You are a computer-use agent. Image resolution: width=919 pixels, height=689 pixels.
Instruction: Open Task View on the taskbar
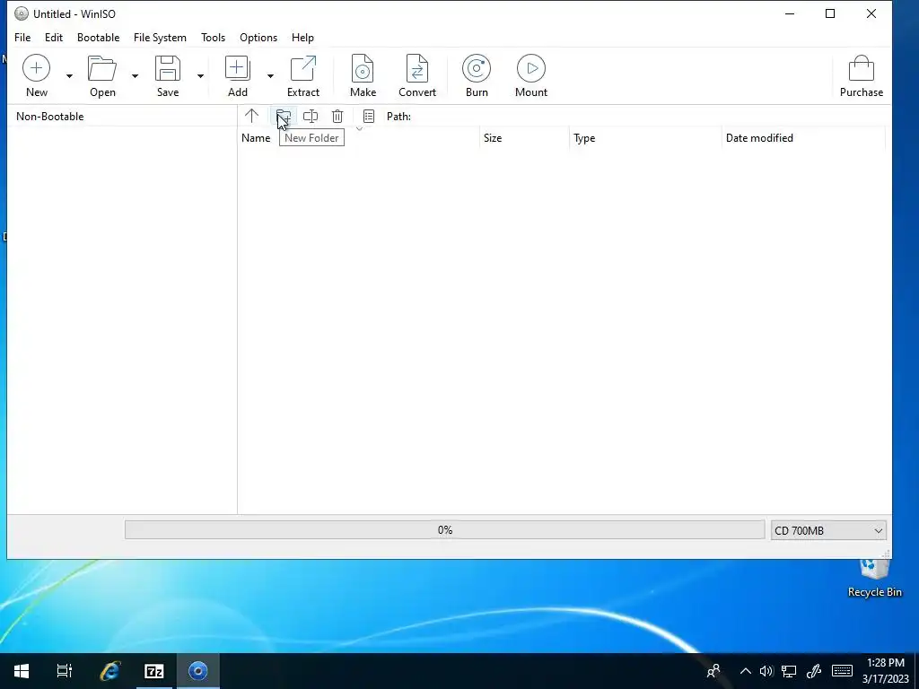coord(64,671)
